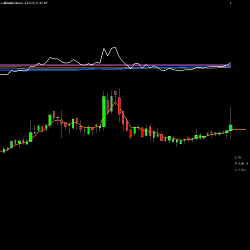Click the 1.70 value label
The width and height of the screenshot is (250, 250).
coord(238,157)
